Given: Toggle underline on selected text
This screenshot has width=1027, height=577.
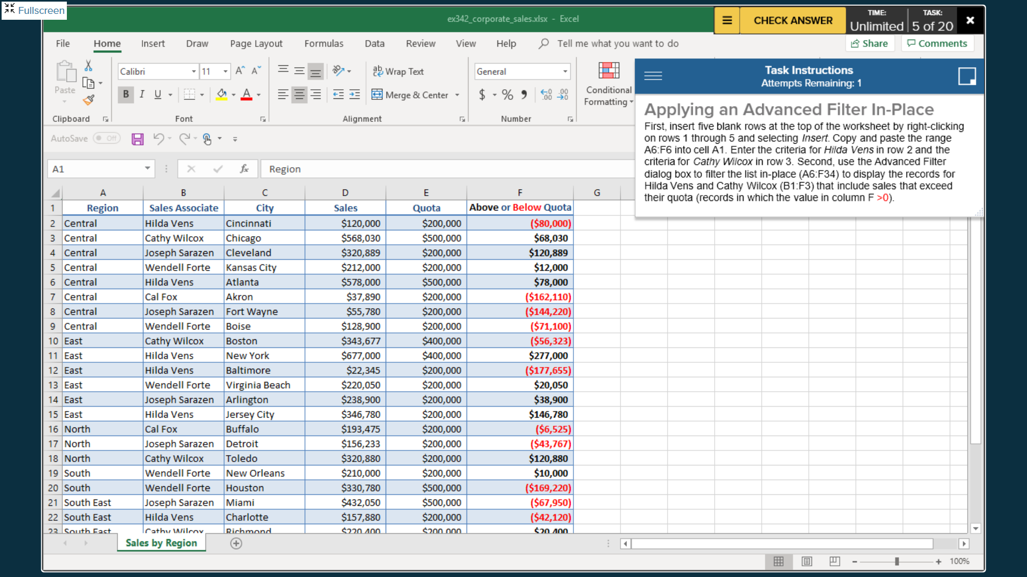Looking at the screenshot, I should pos(157,95).
